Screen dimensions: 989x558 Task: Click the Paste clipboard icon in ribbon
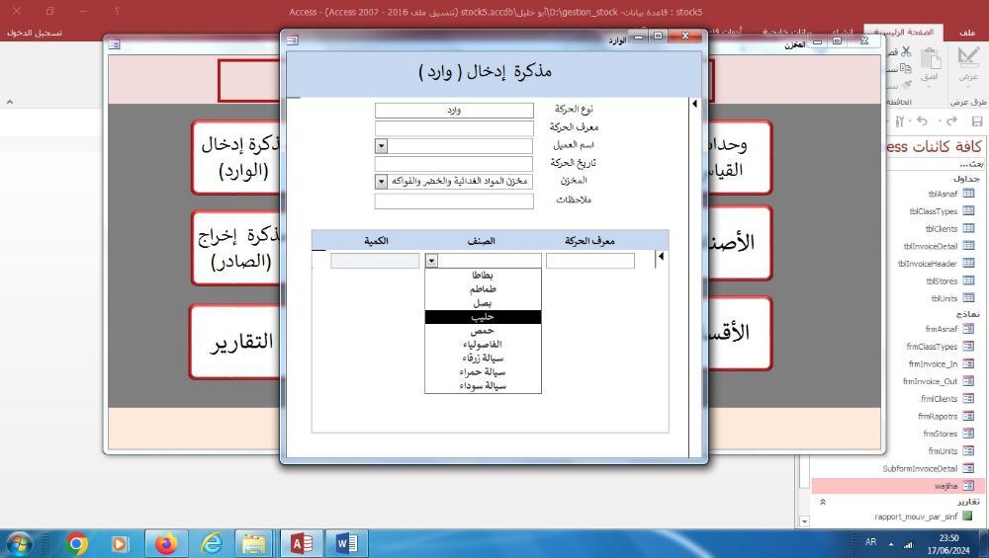(x=931, y=58)
